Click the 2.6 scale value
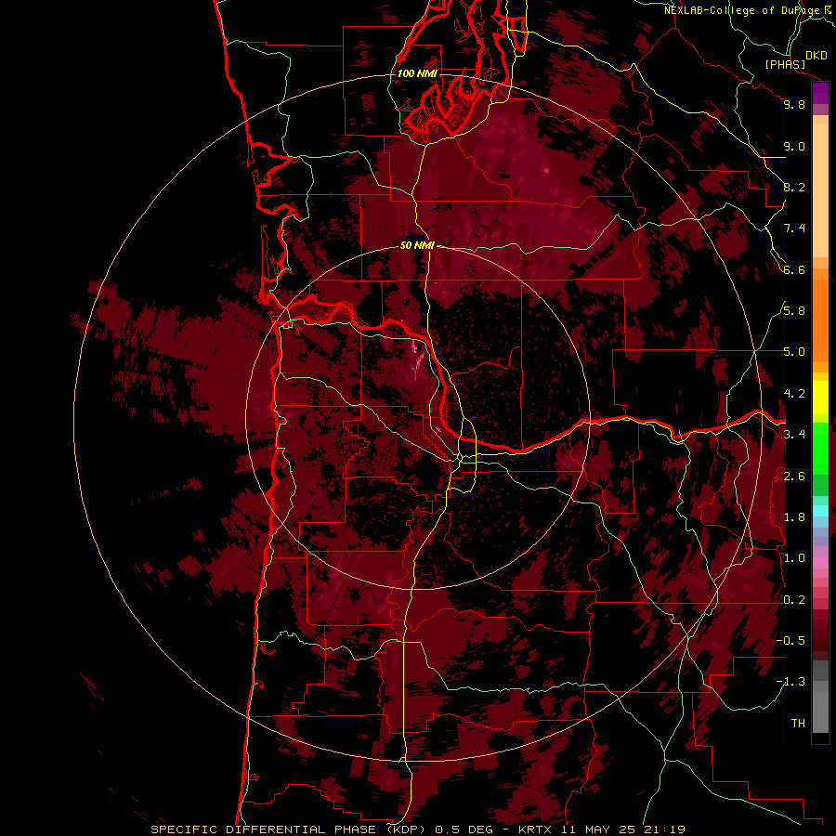Viewport: 836px width, 836px height. pyautogui.click(x=794, y=477)
